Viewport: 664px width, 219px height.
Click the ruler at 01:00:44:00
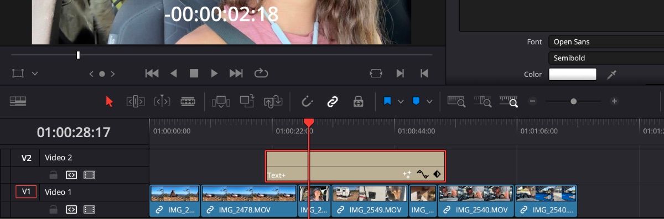tap(417, 131)
